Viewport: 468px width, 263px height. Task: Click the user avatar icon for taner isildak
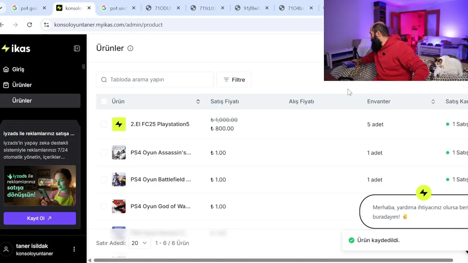(x=6, y=249)
